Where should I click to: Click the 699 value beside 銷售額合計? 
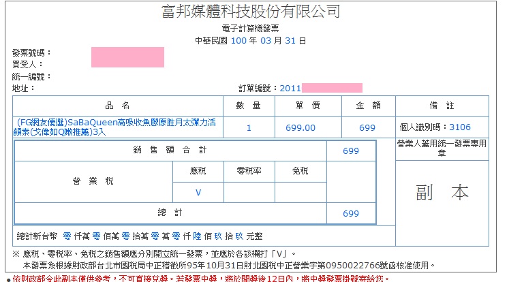351,151
